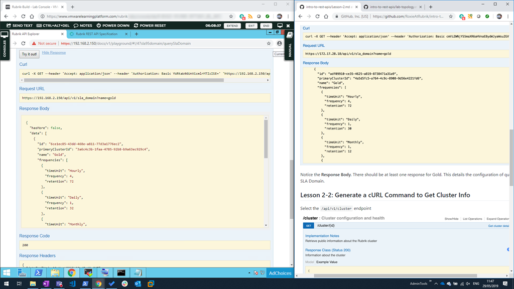Click the List Operations link for /cluster

(x=472, y=219)
